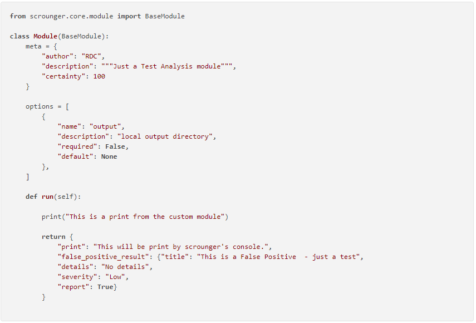Image resolution: width=476 pixels, height=323 pixels.
Task: Click the "def" keyword
Action: pos(32,197)
